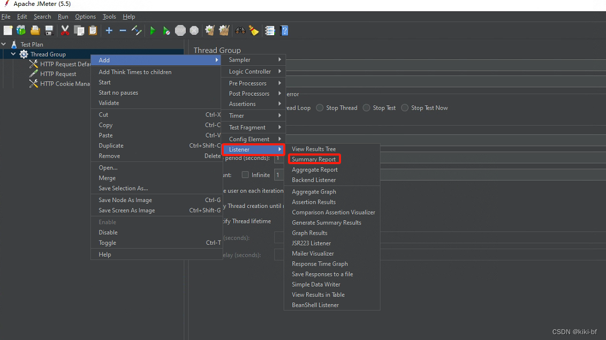
Task: Select the Stop Test radio button
Action: click(x=366, y=107)
